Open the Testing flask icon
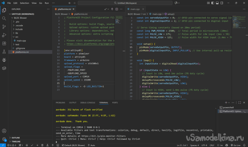 [x=4, y=51]
